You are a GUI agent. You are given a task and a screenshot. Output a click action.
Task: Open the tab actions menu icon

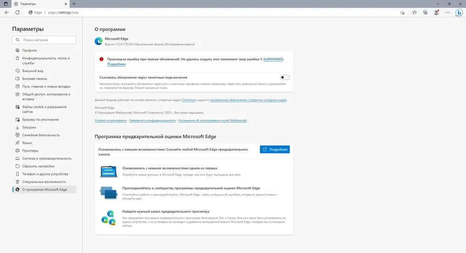tap(6, 4)
